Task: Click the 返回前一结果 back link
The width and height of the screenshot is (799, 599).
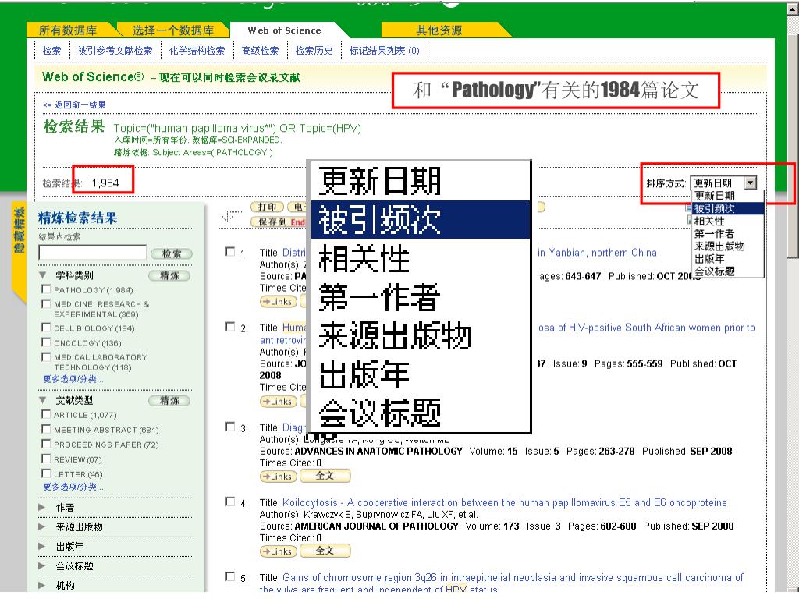Action: click(x=74, y=105)
